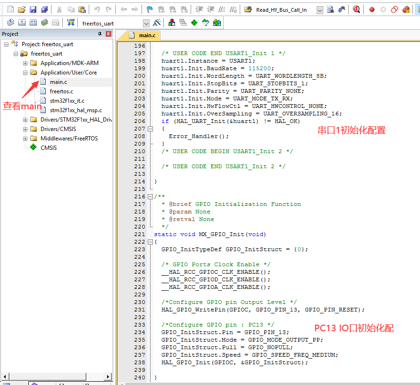
Task: Collapse Project: freertos_uart root node
Action: click(6, 44)
